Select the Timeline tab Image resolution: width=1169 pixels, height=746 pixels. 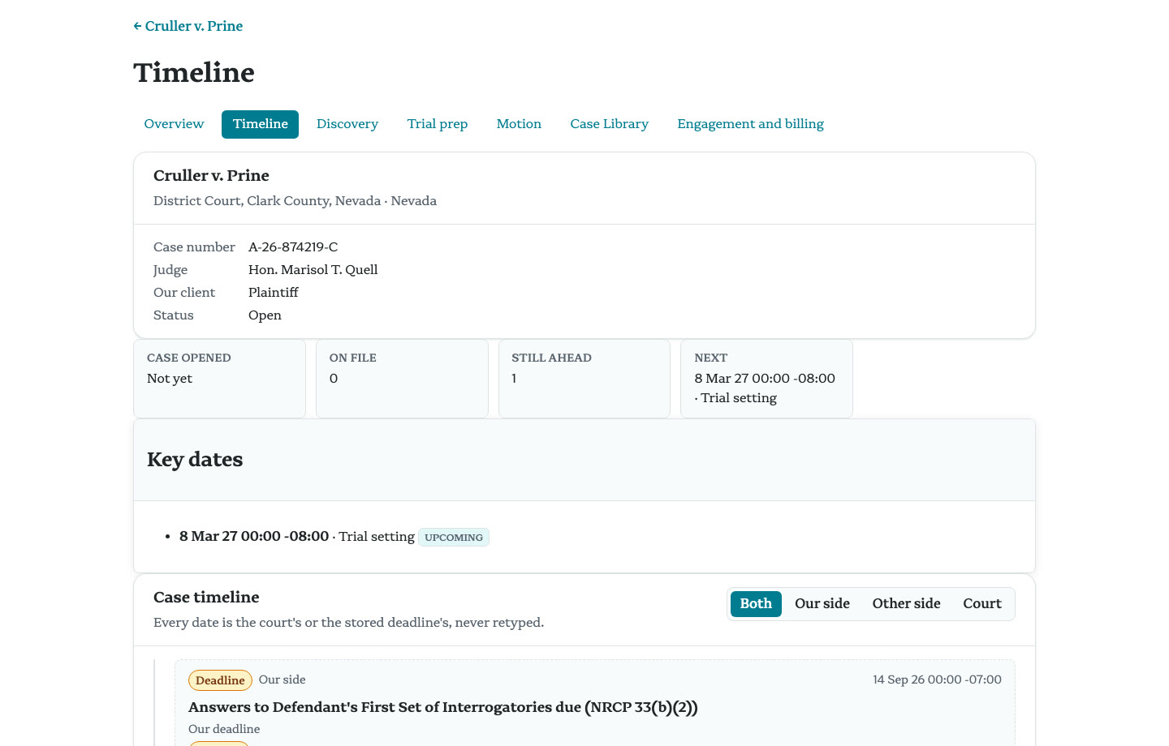(x=260, y=124)
